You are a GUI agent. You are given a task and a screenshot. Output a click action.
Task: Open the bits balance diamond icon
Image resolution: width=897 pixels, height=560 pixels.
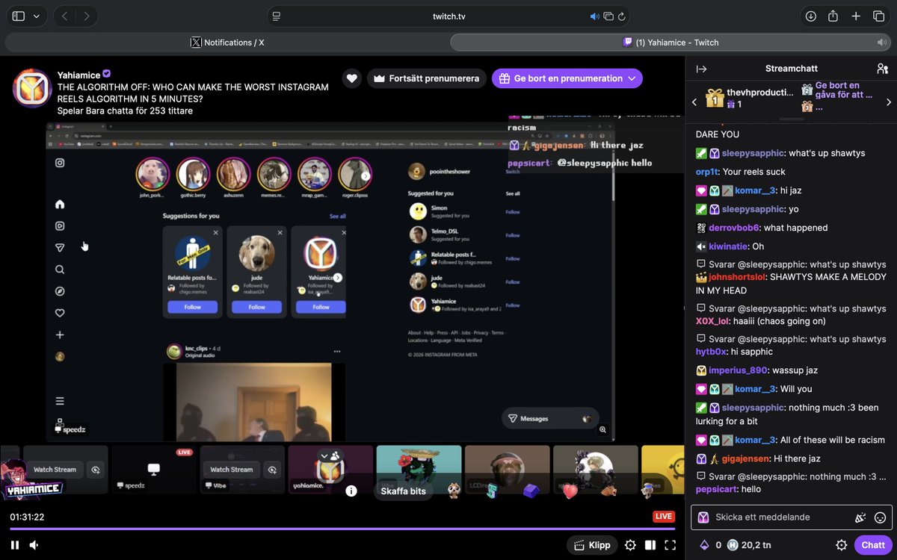tap(703, 545)
